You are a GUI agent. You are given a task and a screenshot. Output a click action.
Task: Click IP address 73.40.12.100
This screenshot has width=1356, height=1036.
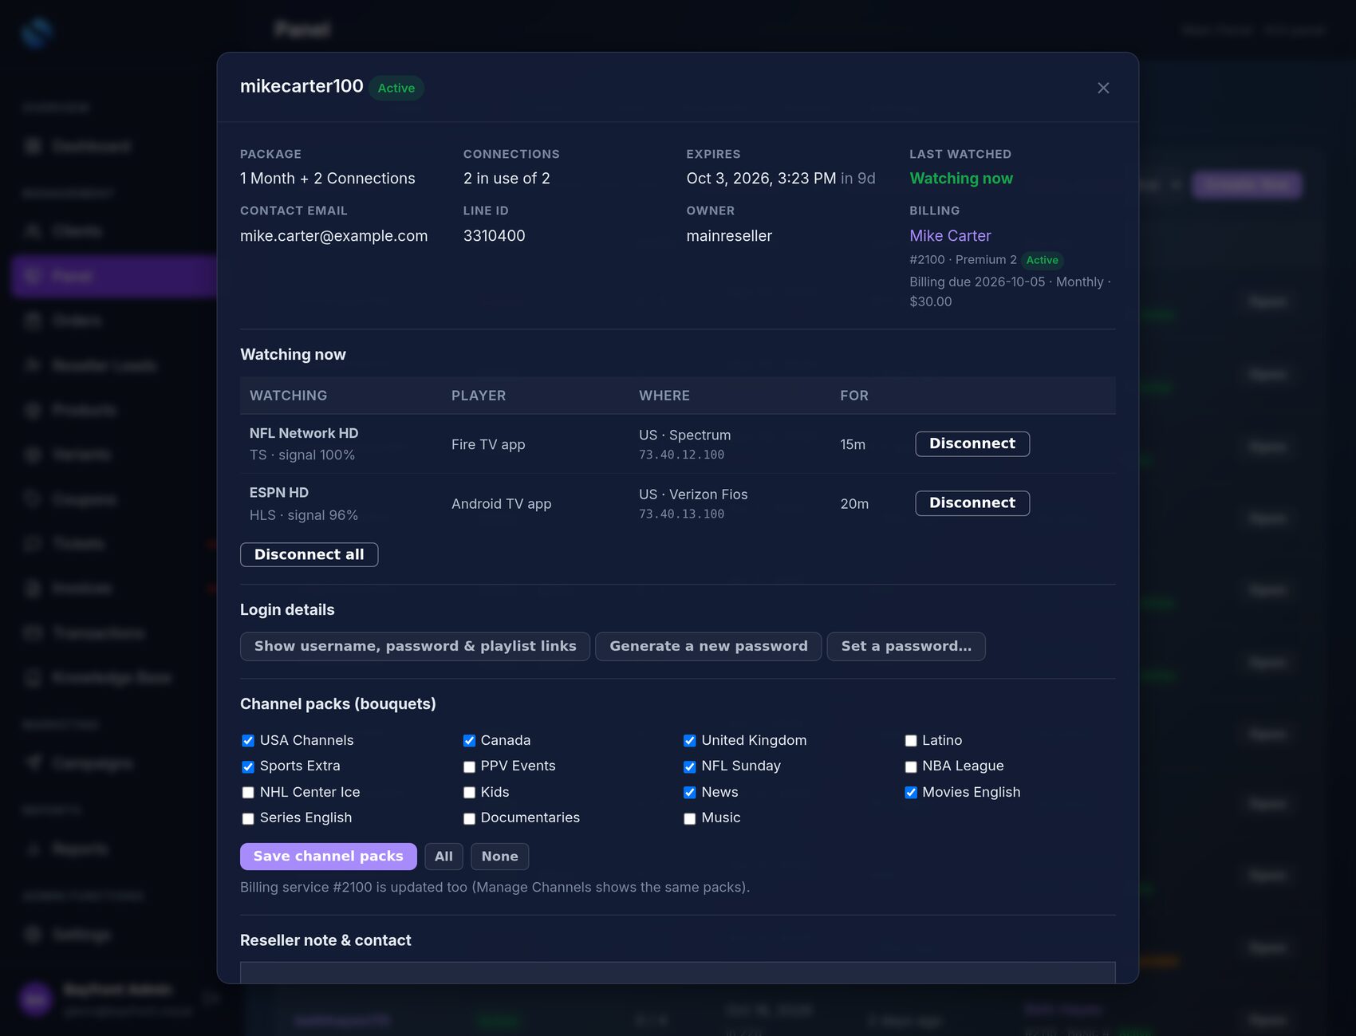click(x=681, y=455)
